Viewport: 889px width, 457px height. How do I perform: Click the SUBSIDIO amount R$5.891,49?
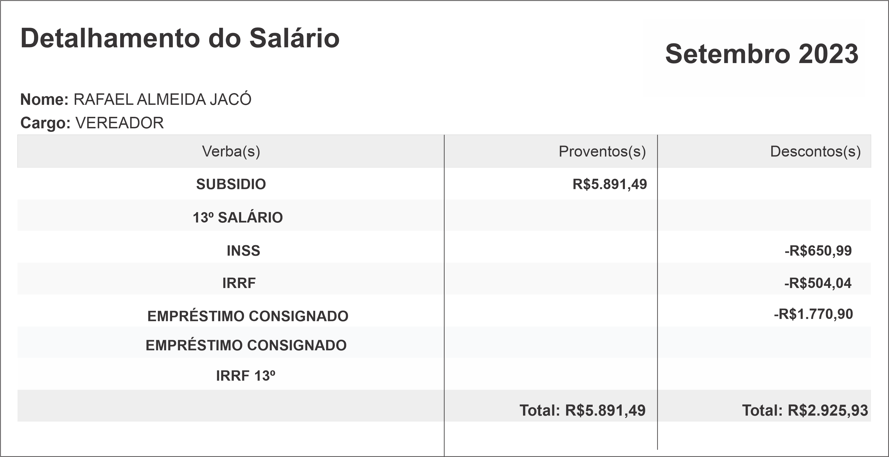609,184
